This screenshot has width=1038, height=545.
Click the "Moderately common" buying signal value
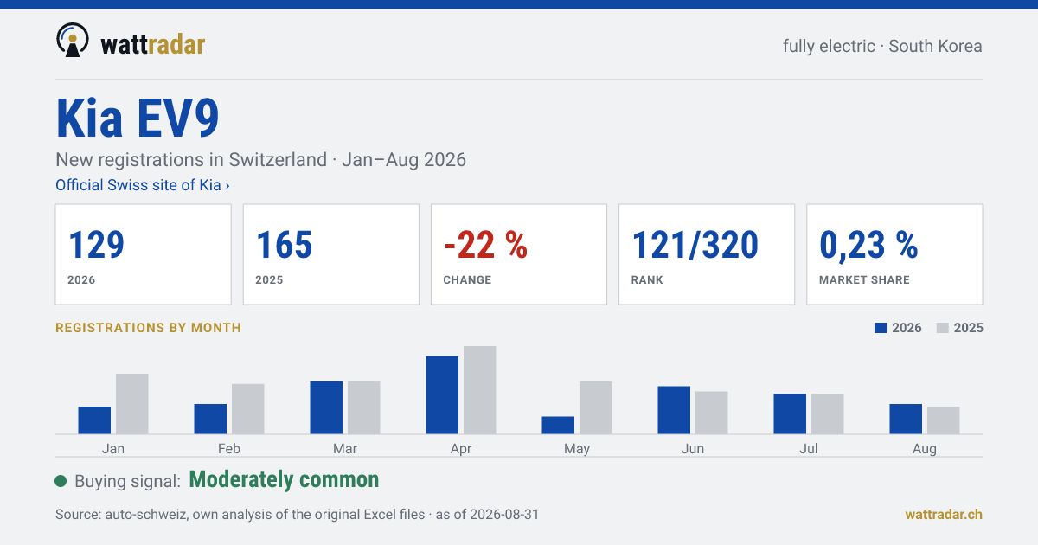[284, 480]
